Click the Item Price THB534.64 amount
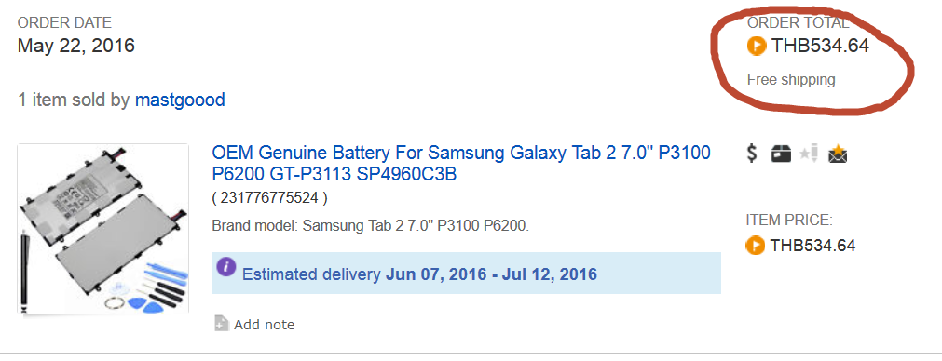The height and width of the screenshot is (361, 942). tap(812, 246)
